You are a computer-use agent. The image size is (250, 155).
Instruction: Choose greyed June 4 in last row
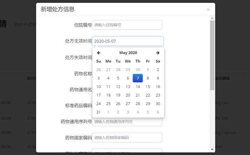tap(138, 112)
